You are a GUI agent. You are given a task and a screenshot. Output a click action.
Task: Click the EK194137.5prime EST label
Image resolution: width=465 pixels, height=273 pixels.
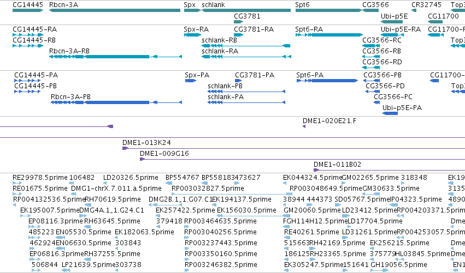242,199
